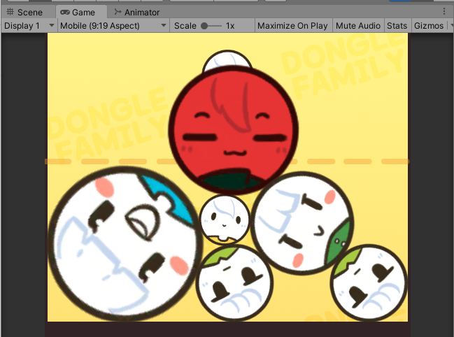This screenshot has height=337, width=454.
Task: Click the small ball on top of the red ball
Action: pos(227,60)
